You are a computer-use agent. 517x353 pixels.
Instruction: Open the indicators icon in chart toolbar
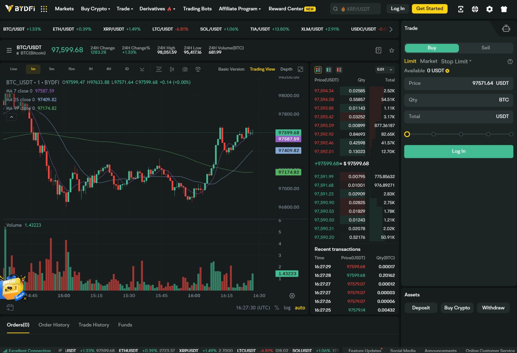(159, 69)
